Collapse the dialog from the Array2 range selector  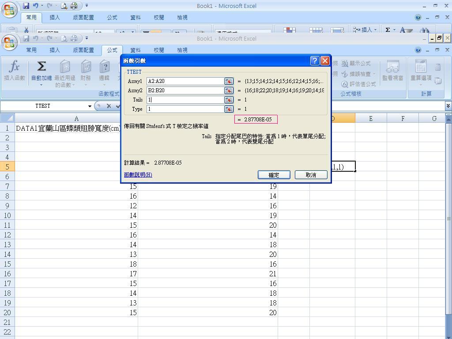coord(229,90)
